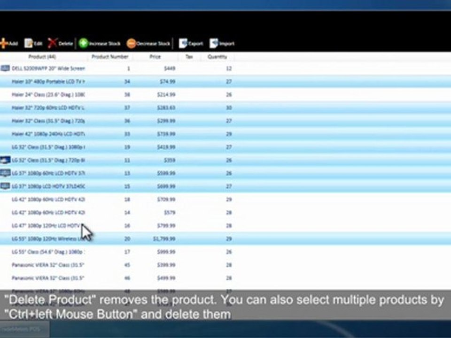The width and height of the screenshot is (451, 338).
Task: Click the $214.99 price cell
Action: (x=166, y=94)
